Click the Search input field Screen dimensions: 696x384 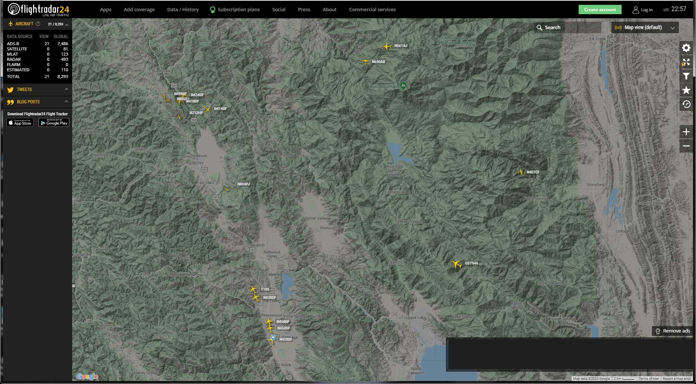tap(571, 28)
